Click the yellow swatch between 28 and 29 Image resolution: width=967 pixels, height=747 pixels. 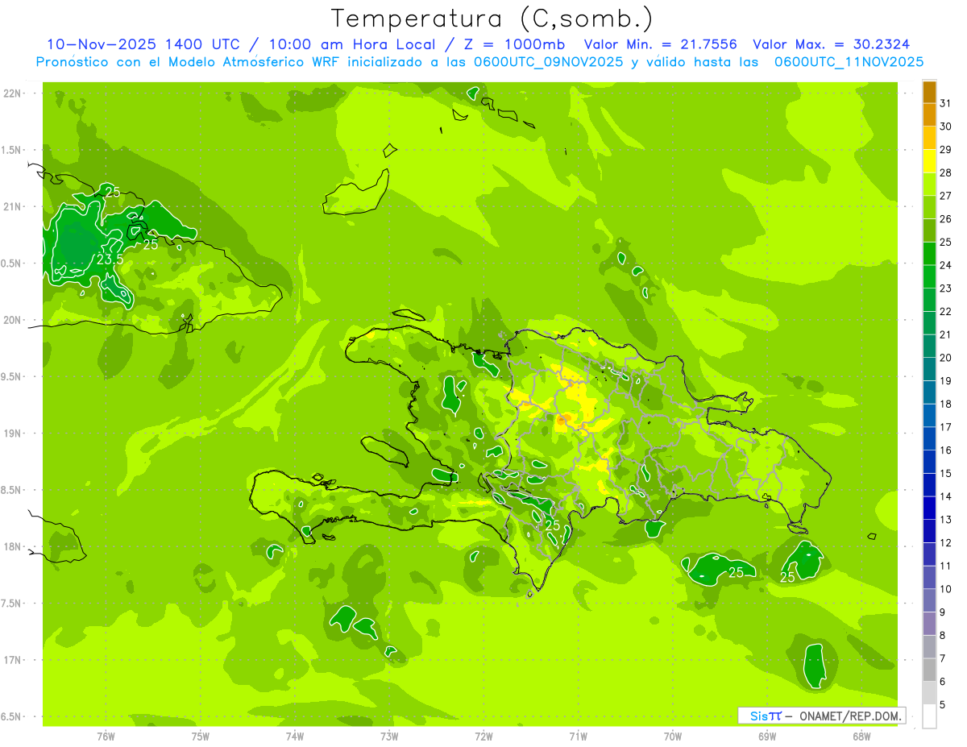pos(929,160)
